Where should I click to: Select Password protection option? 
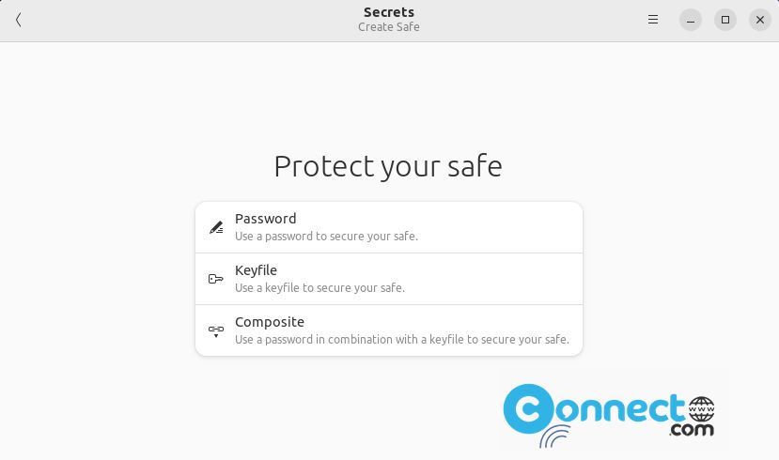tap(389, 227)
